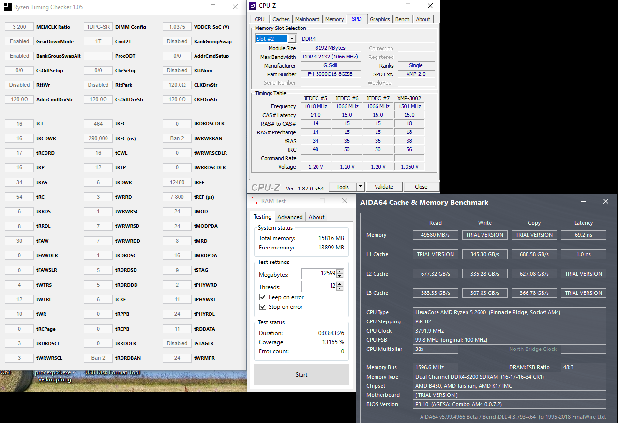Click the tRFC value 464
This screenshot has width=618, height=423.
click(x=98, y=124)
